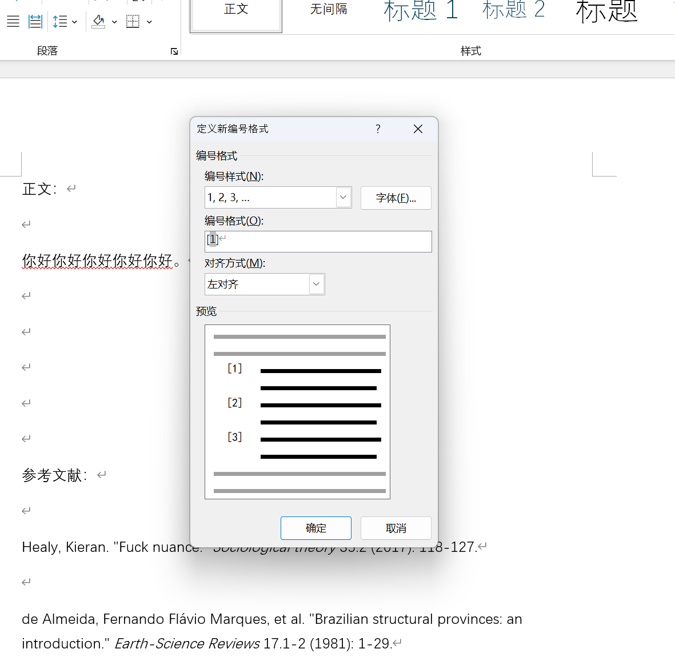Click the borders icon
The image size is (675, 661).
(x=133, y=22)
